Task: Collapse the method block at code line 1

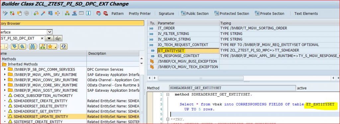Action: [168, 94]
